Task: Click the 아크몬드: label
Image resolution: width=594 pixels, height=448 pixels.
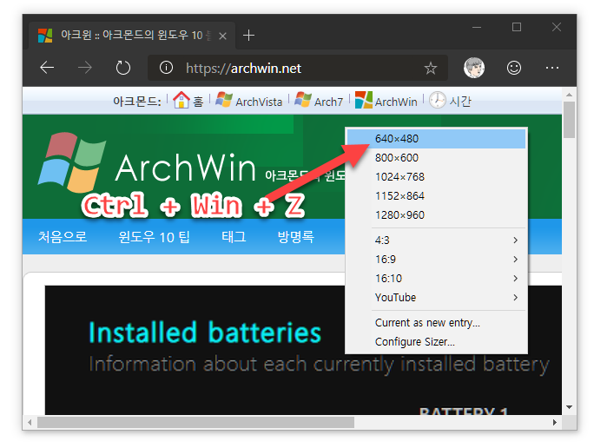Action: pos(137,102)
